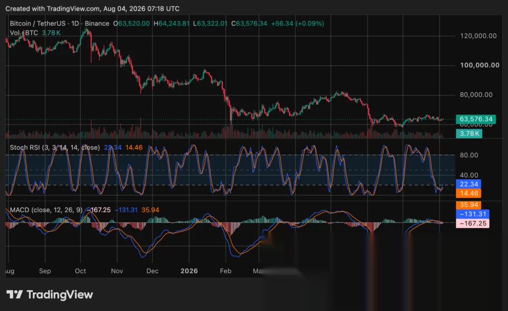The height and width of the screenshot is (311, 508).
Task: Click the teal 3.78 K volume axis tag
Action: (x=469, y=133)
